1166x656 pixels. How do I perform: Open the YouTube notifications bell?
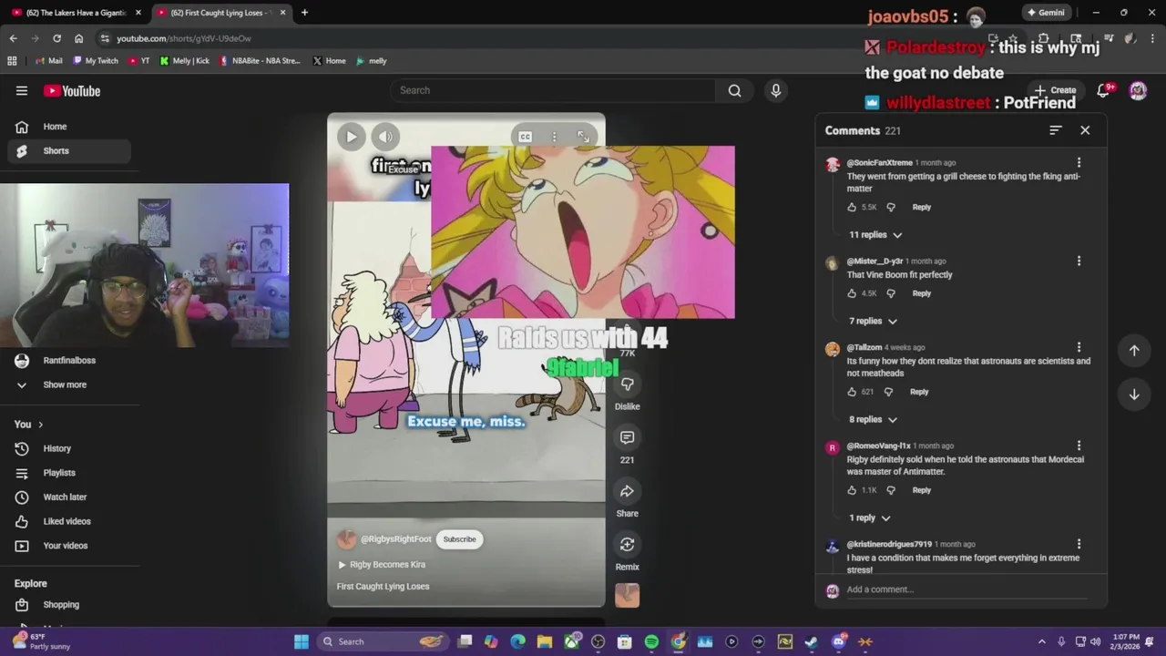coord(1104,90)
